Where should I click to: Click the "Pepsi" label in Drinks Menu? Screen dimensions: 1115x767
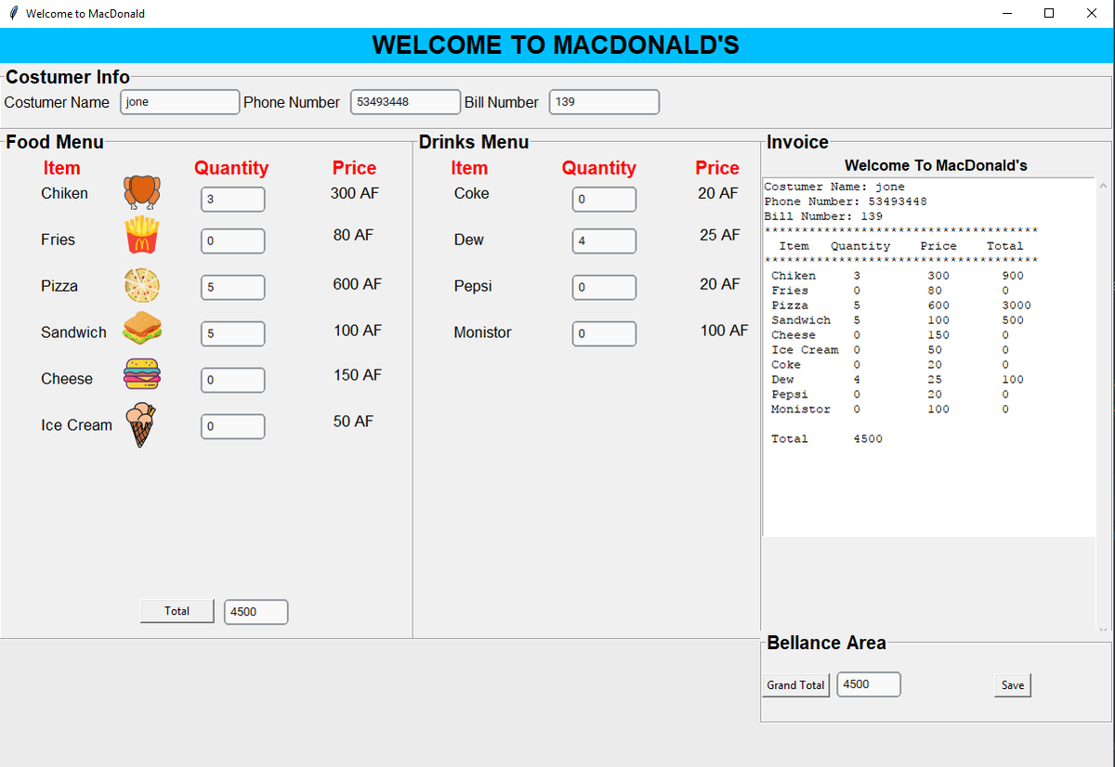(x=473, y=286)
